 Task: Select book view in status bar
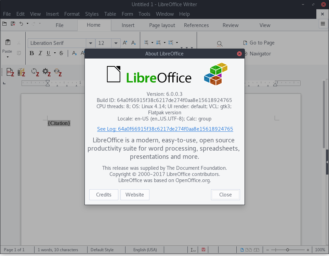click(x=256, y=250)
